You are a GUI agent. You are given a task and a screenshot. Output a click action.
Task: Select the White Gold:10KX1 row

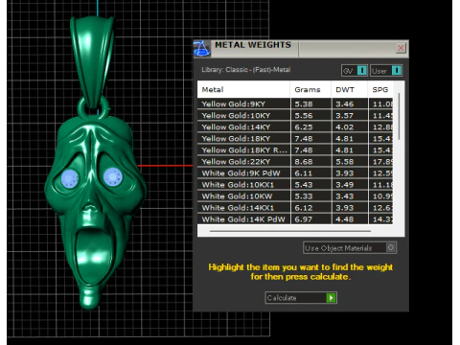coord(295,185)
